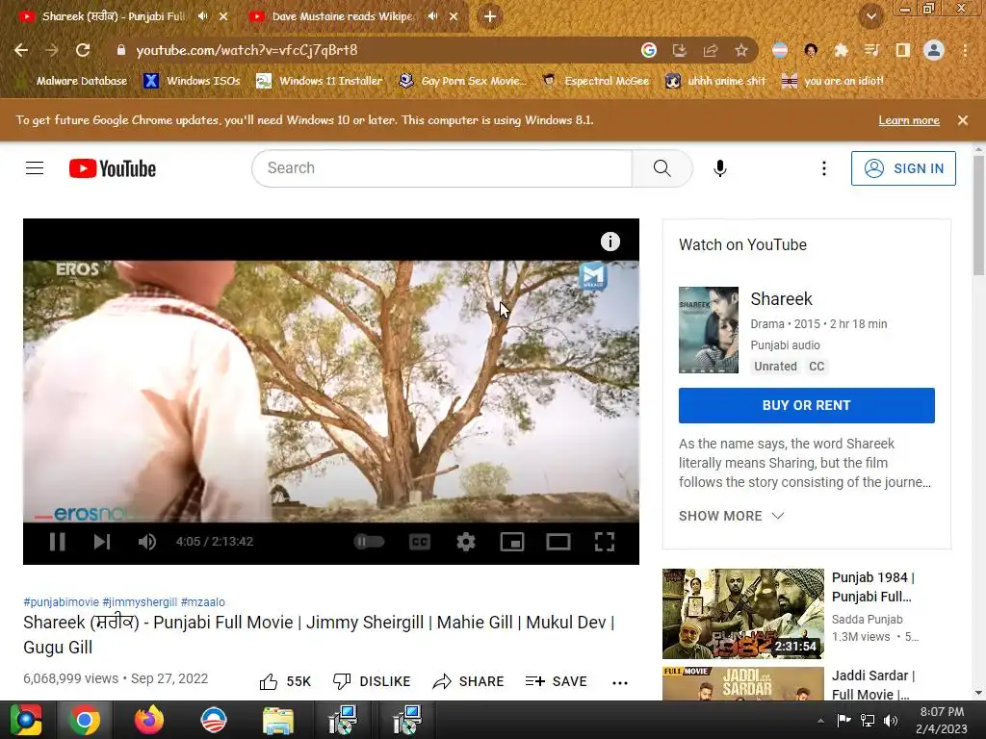Open Chrome profile avatar
The width and height of the screenshot is (986, 739).
coord(934,50)
